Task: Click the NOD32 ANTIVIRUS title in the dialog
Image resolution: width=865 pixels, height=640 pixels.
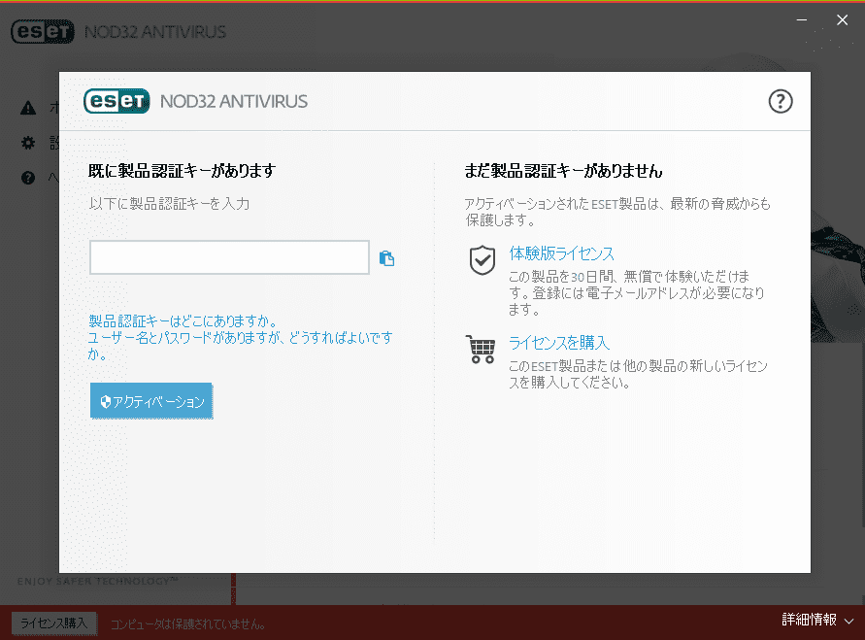Action: pos(234,102)
